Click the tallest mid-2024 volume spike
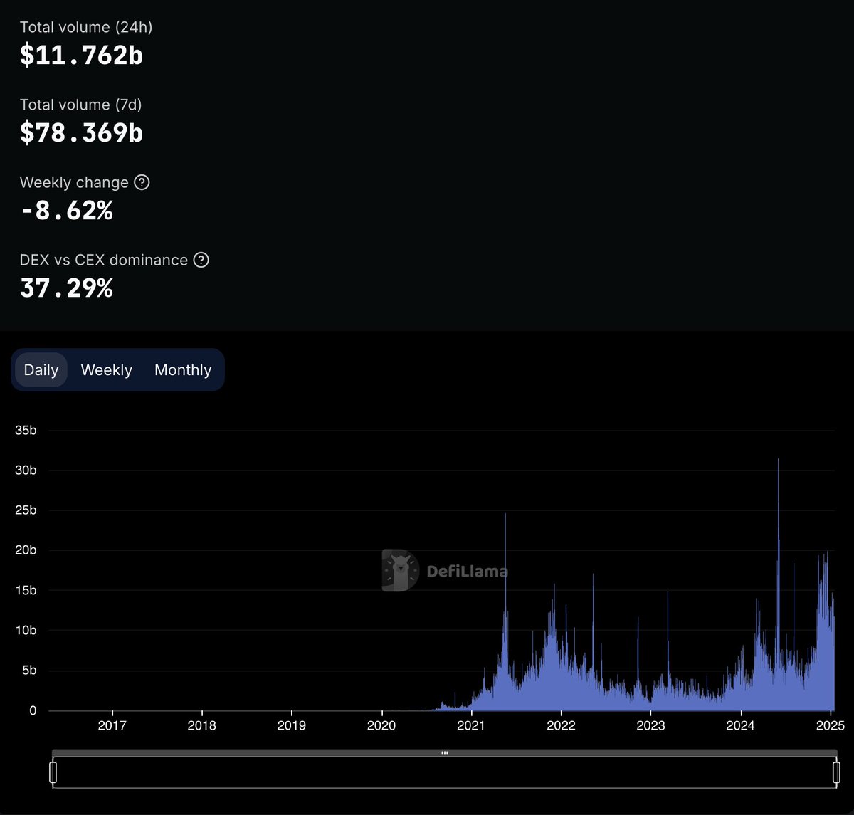The width and height of the screenshot is (854, 815). click(778, 584)
